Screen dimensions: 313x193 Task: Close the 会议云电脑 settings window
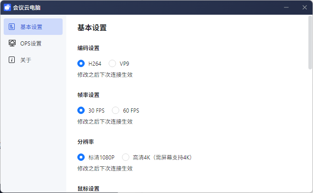pyautogui.click(x=304, y=7)
